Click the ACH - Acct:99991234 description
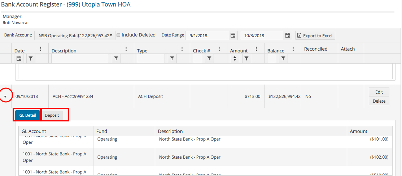Viewport: 402px width, 176px height. [73, 96]
